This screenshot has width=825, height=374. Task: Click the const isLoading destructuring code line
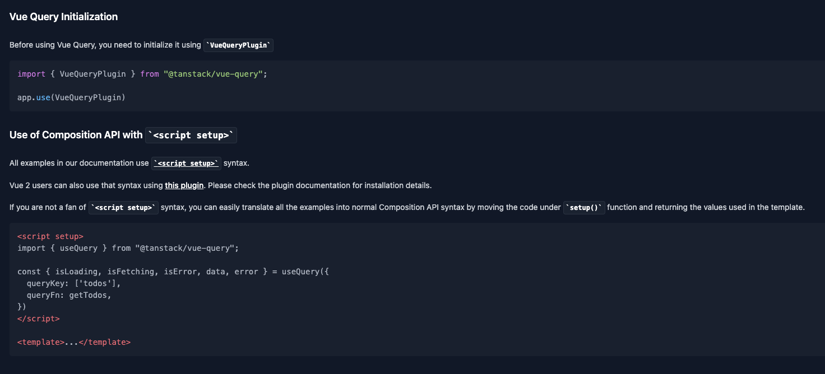click(x=173, y=272)
